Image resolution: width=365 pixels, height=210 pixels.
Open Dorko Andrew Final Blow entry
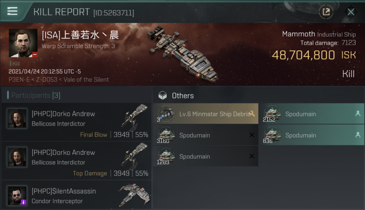pyautogui.click(x=76, y=122)
